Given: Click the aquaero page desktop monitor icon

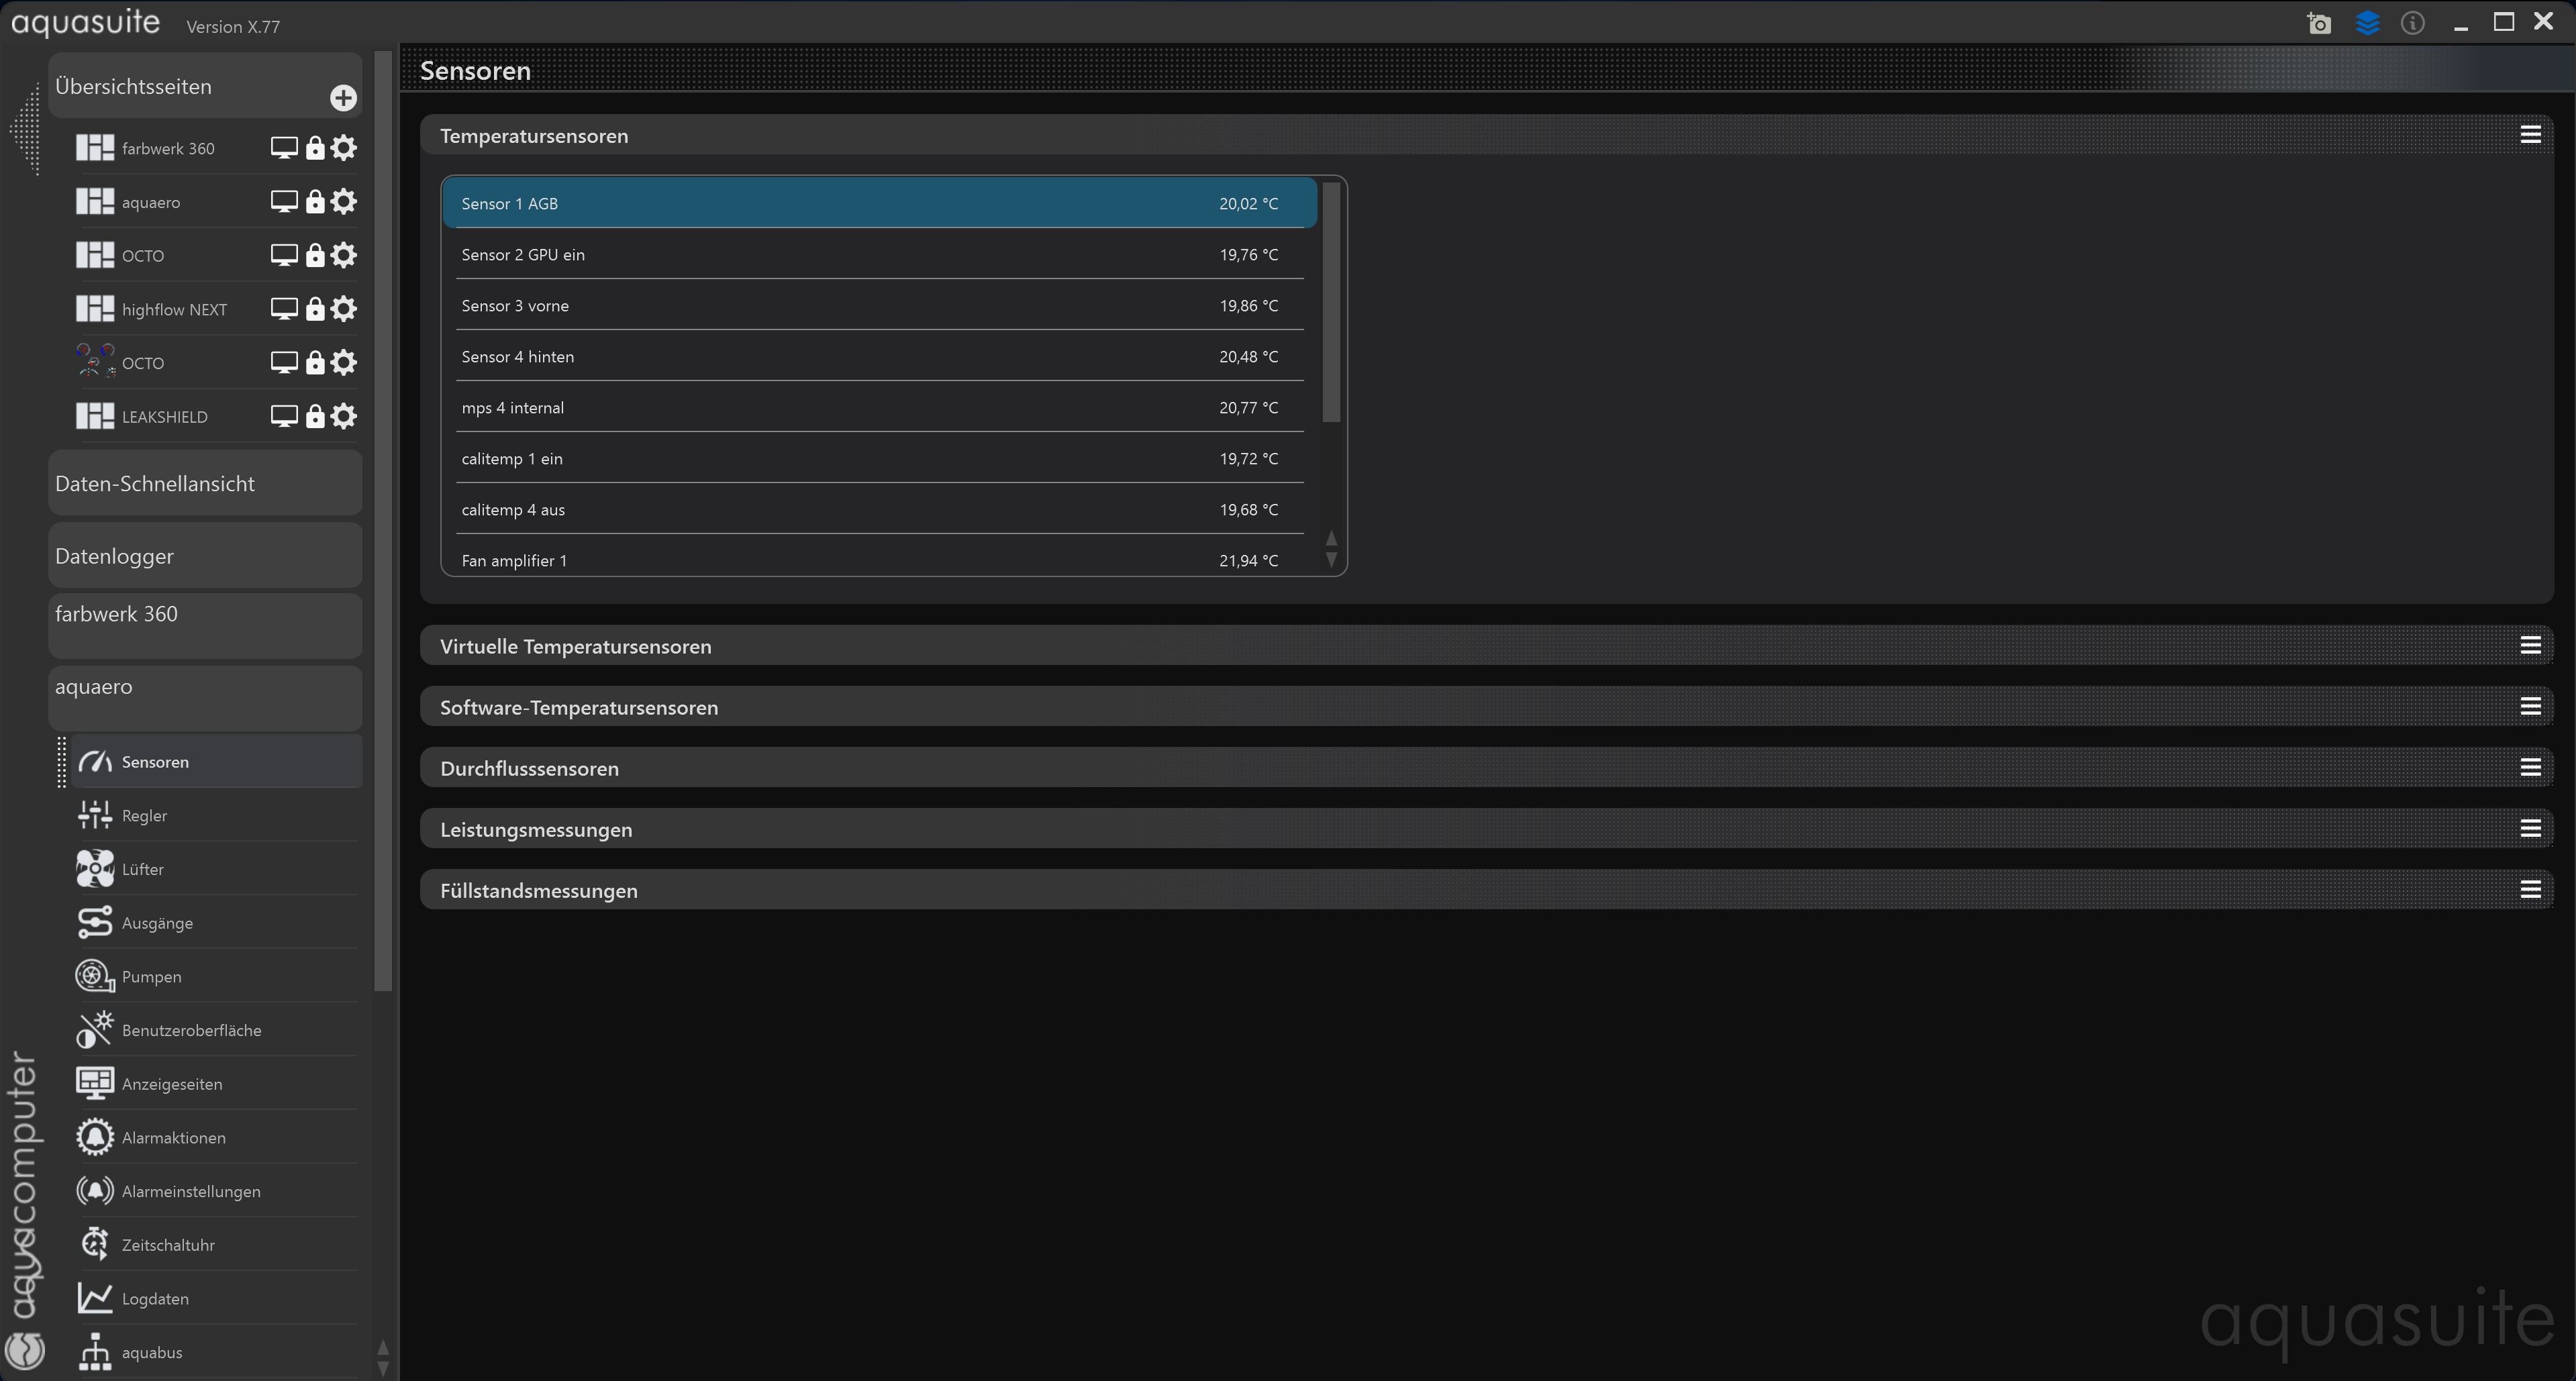Looking at the screenshot, I should click(284, 202).
